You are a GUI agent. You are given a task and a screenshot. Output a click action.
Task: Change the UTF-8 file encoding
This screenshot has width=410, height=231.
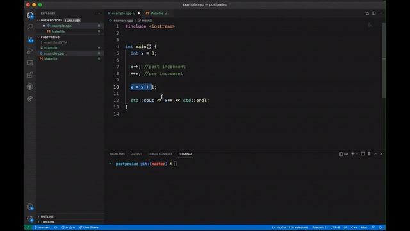[x=334, y=227]
